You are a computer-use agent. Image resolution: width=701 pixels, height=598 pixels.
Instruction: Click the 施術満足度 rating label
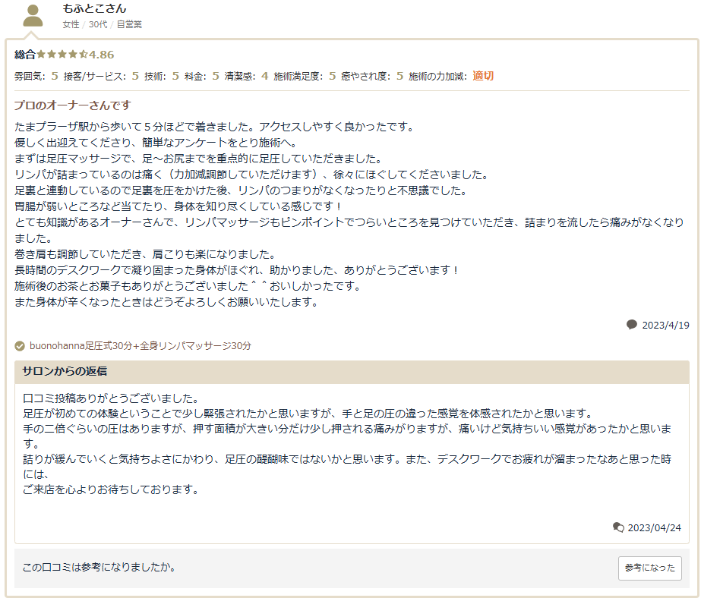298,76
